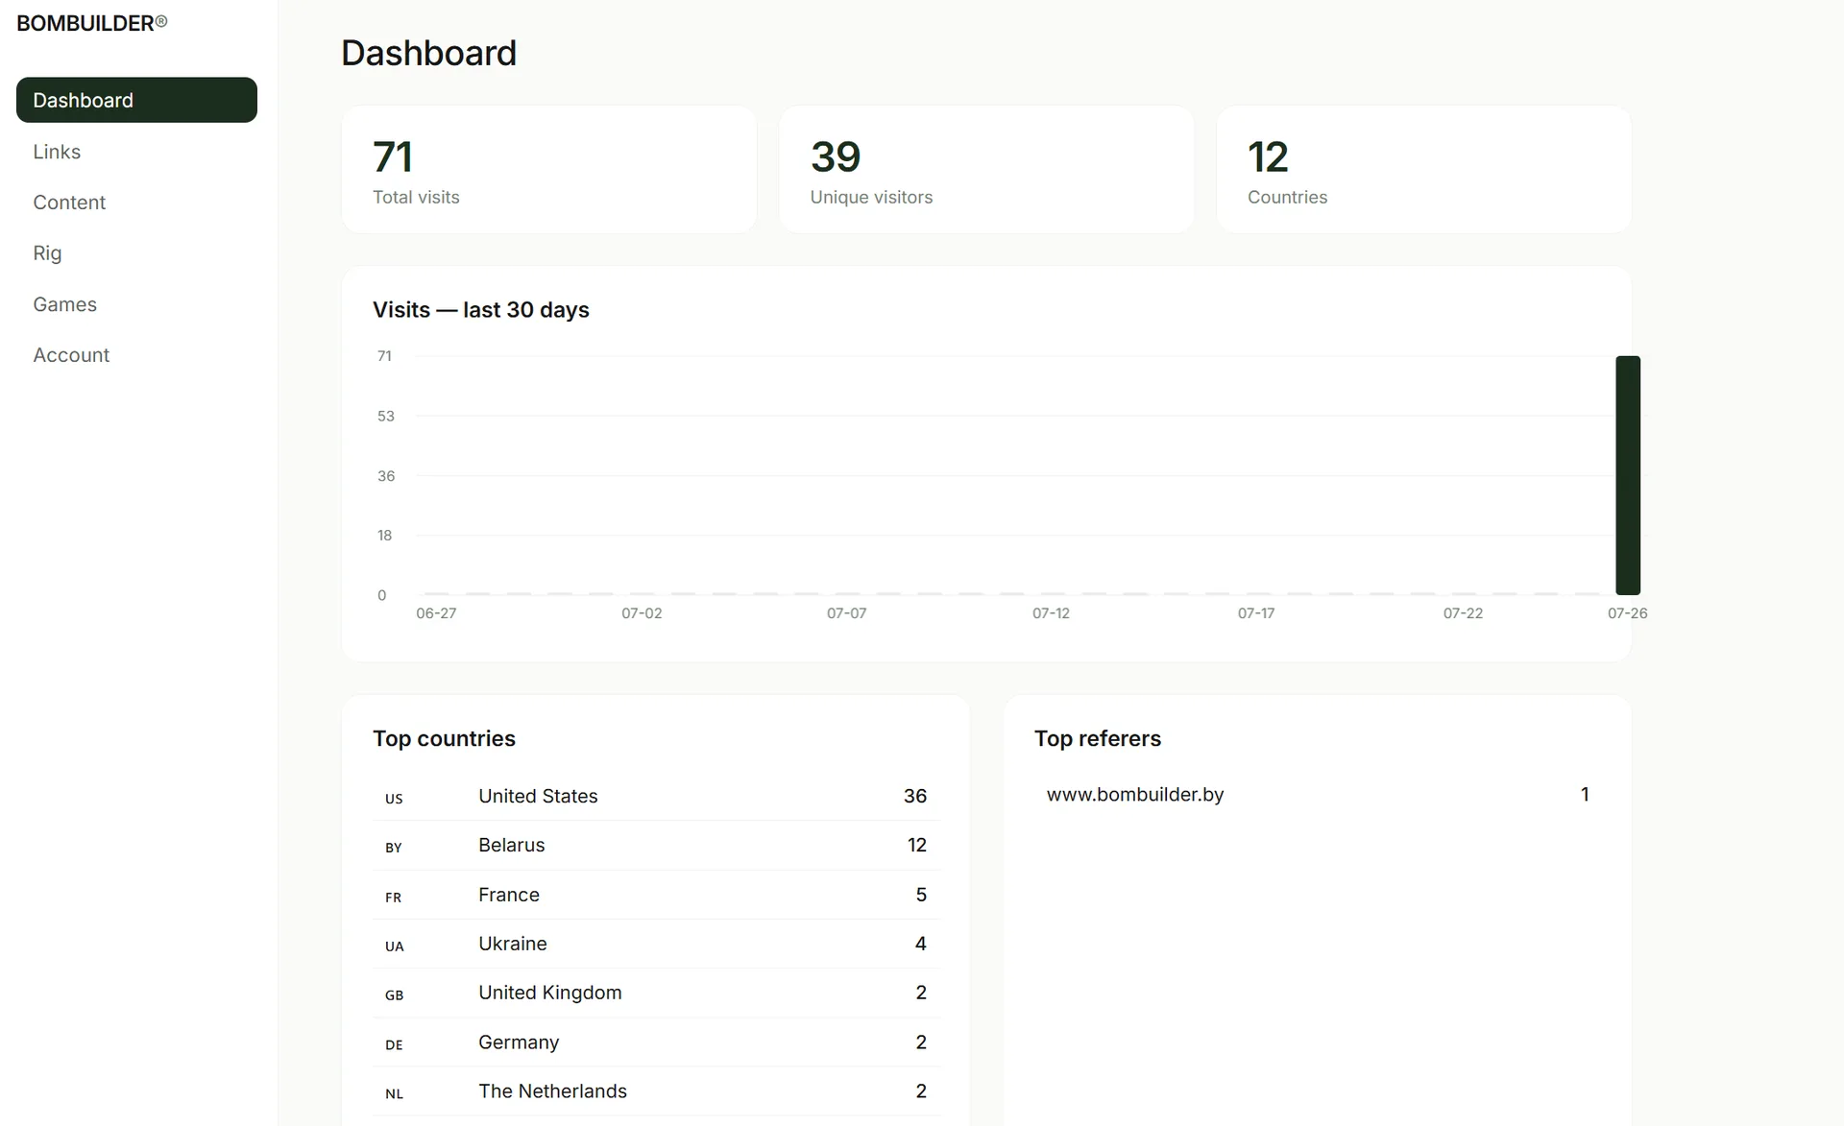Click the 36 count for United States
Image resolution: width=1844 pixels, height=1126 pixels.
point(915,796)
